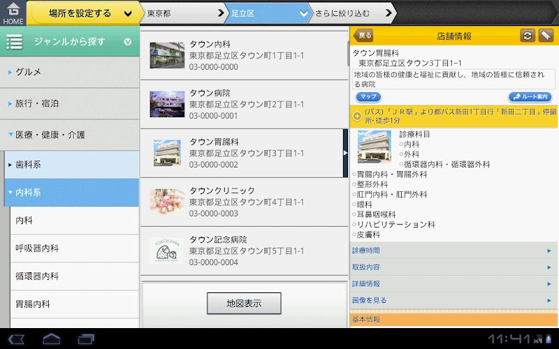
Task: Collapse the 医療・健康・介護 category
Action: [69, 135]
